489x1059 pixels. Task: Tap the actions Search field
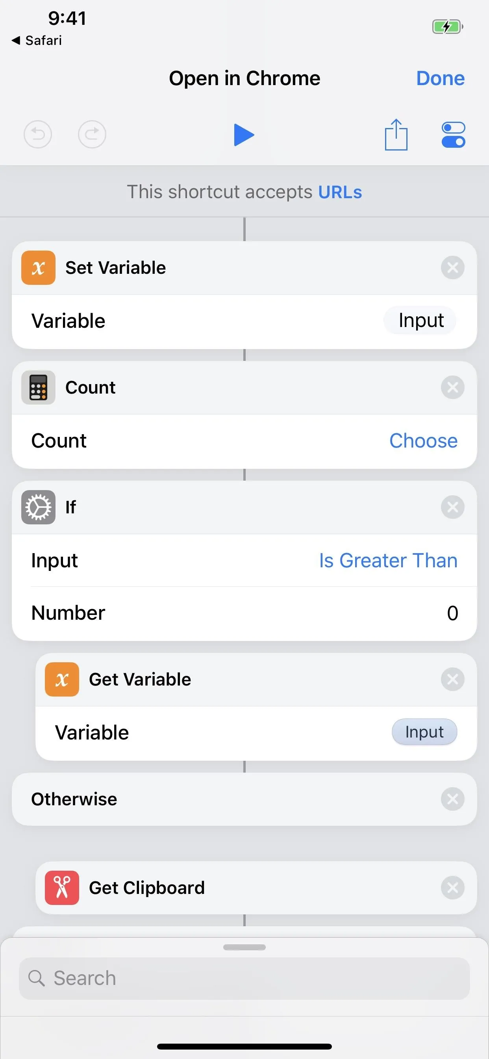point(244,978)
